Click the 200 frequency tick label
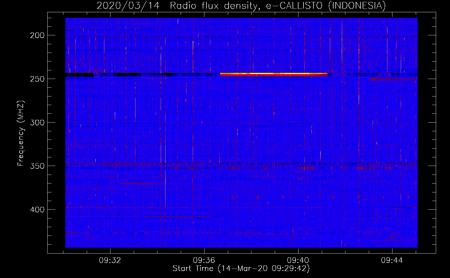The height and width of the screenshot is (278, 450). click(x=37, y=35)
